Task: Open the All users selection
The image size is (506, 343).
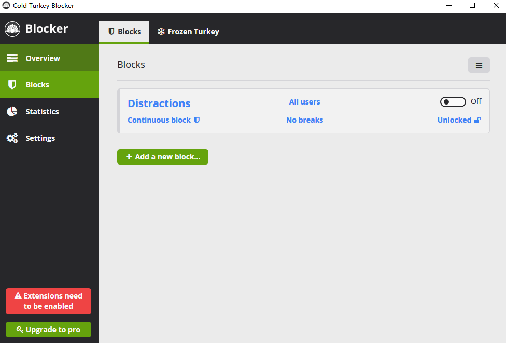Action: (304, 102)
